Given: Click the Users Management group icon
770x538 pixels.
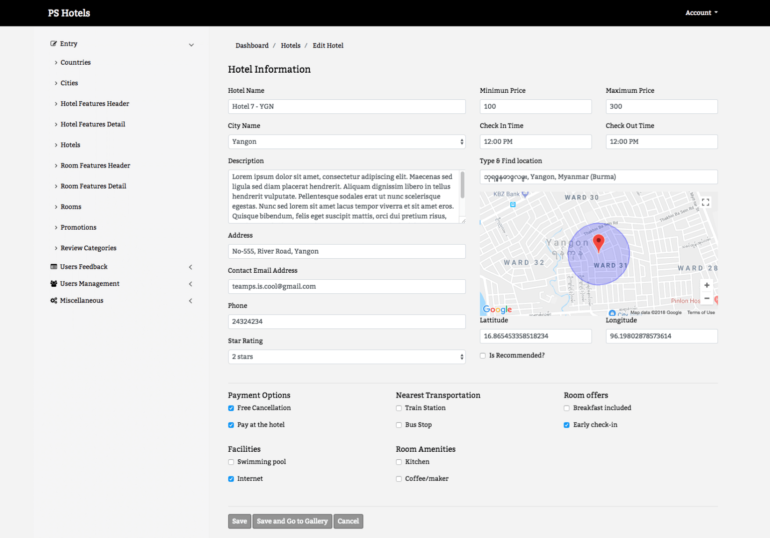Looking at the screenshot, I should (54, 283).
